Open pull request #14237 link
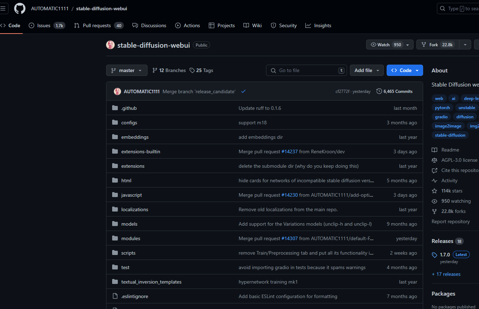Viewport: 479px width, 309px height. click(289, 151)
